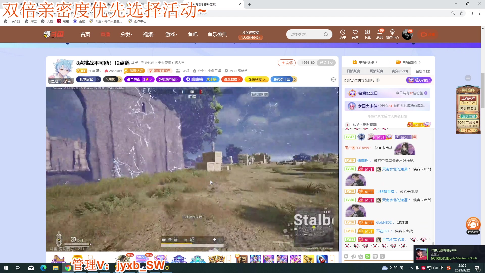
Task: Open the Douyu logo home link
Action: (53, 34)
